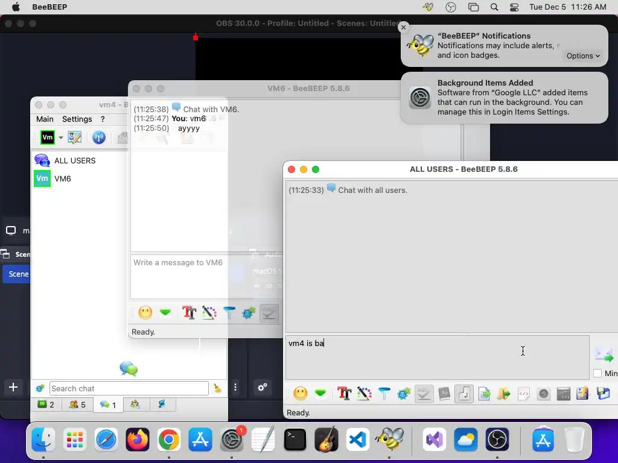618x463 pixels.
Task: Click send file icon in ALL USERS toolbar
Action: click(x=485, y=393)
